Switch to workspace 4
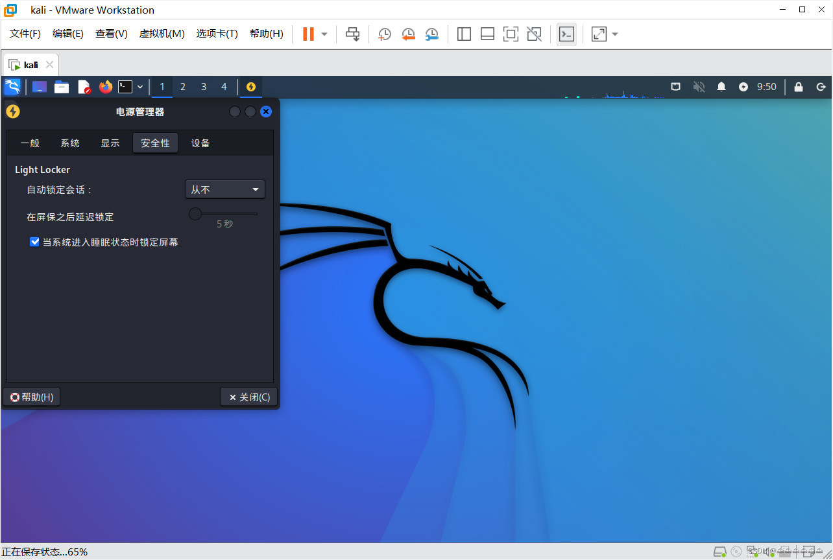 tap(224, 87)
